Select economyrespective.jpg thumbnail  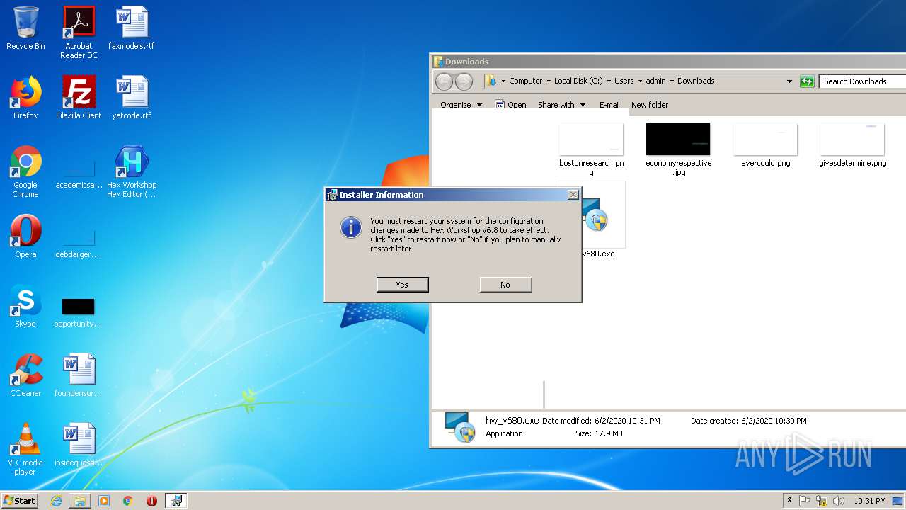[x=678, y=149]
